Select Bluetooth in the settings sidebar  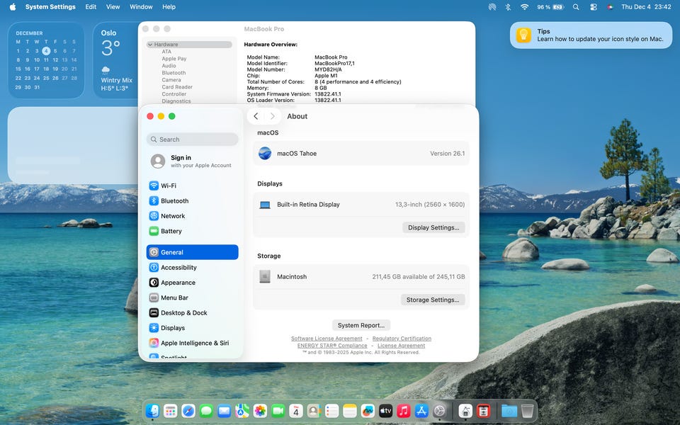click(174, 201)
